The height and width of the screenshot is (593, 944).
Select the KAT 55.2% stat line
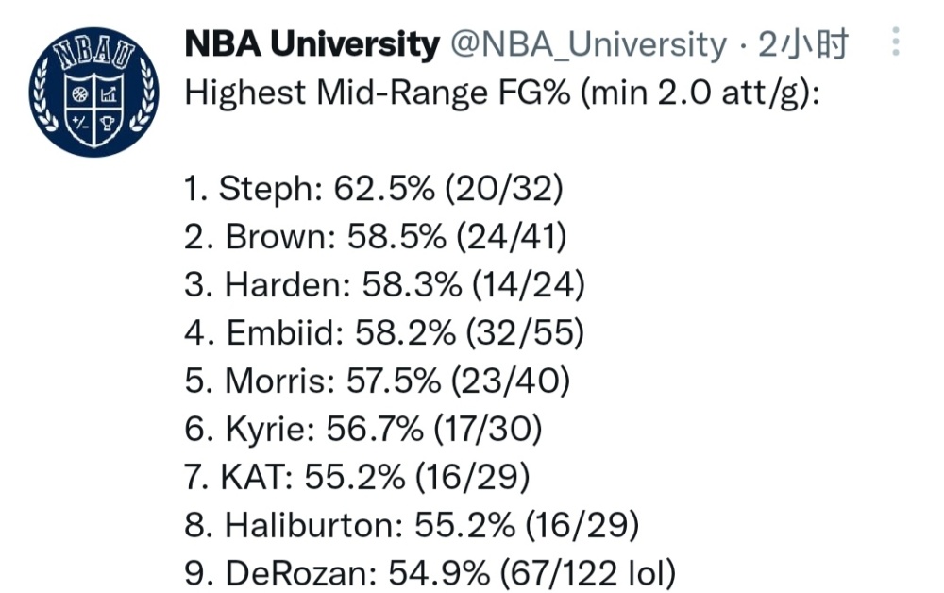pos(358,478)
